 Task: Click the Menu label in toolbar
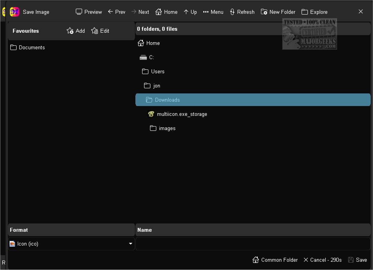pos(217,12)
